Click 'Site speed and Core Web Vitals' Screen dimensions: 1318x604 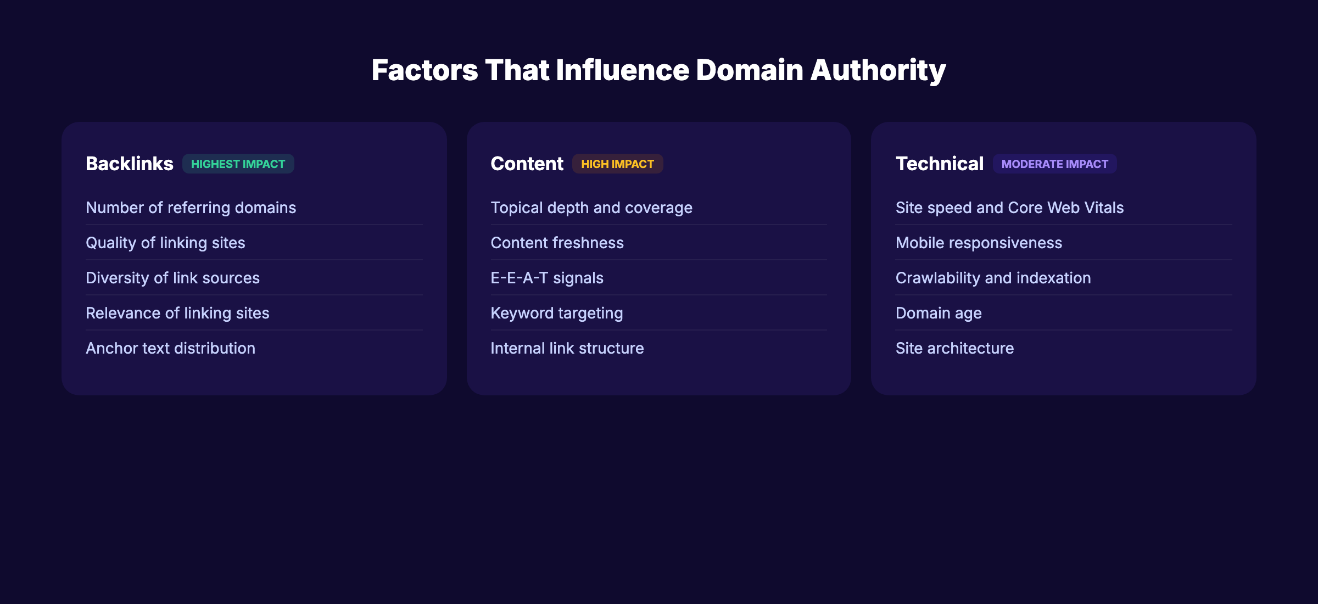[x=1009, y=208]
